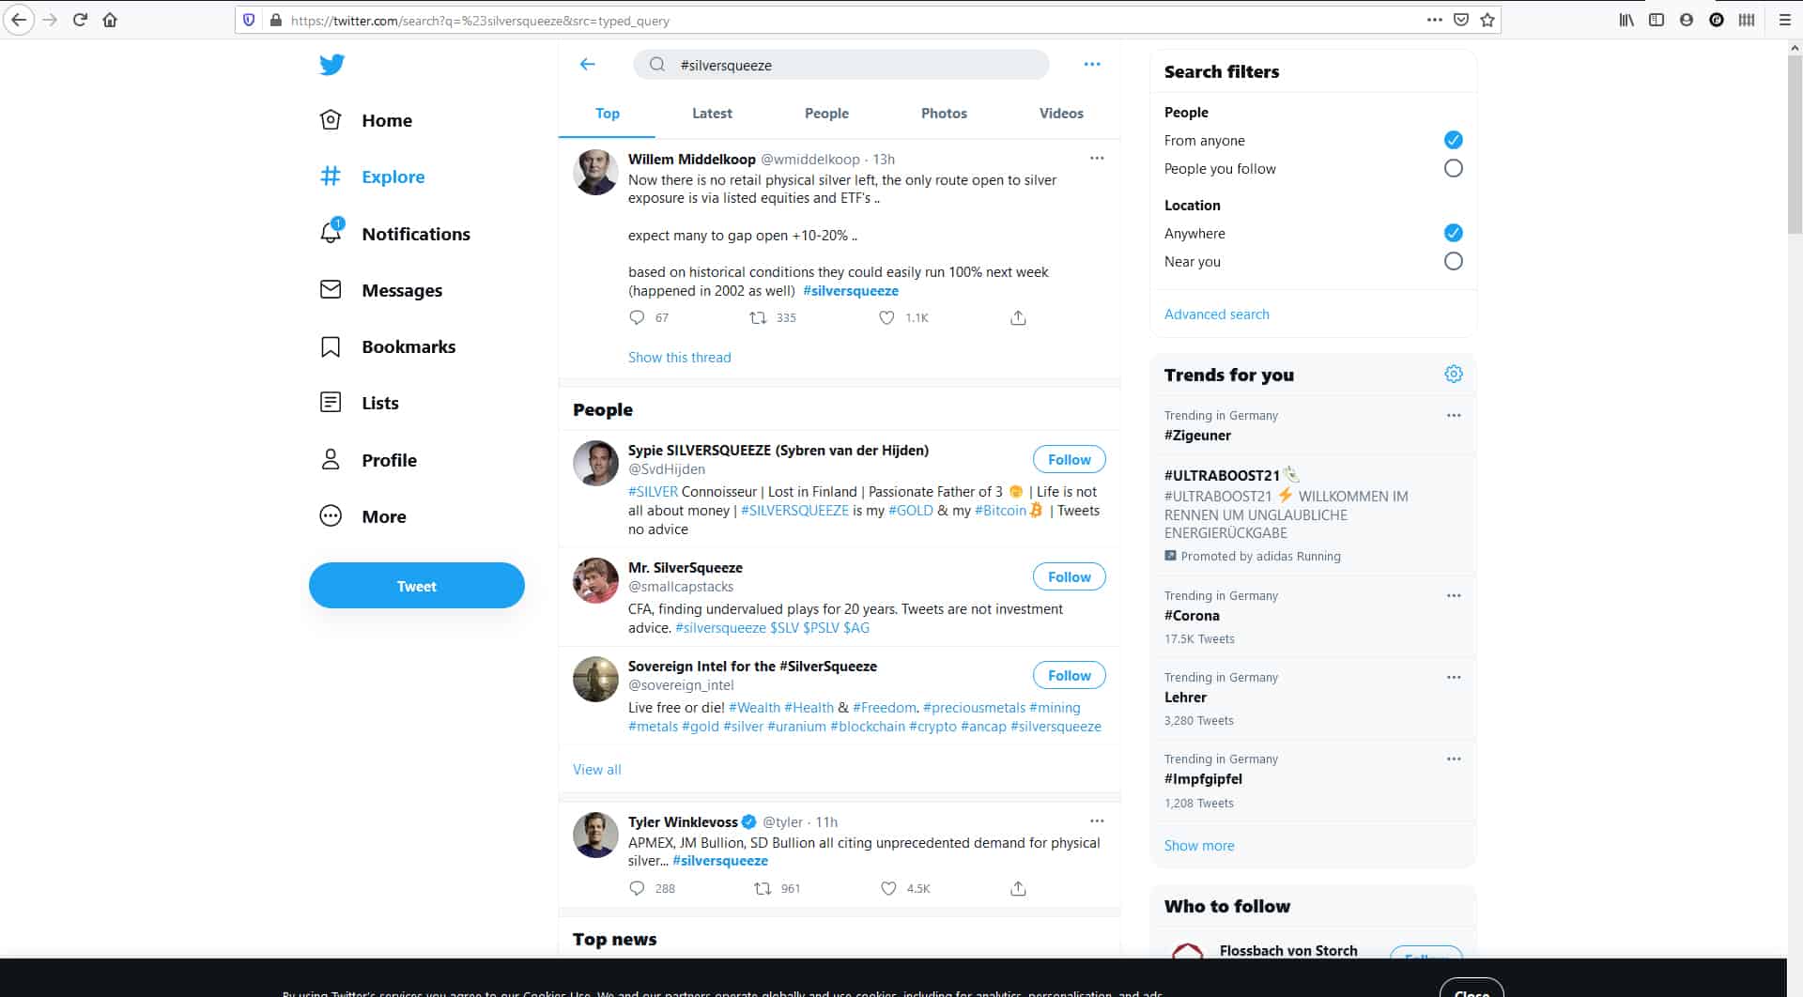This screenshot has height=997, width=1803.
Task: Click the #silversqueeze search field
Action: pyautogui.click(x=845, y=65)
